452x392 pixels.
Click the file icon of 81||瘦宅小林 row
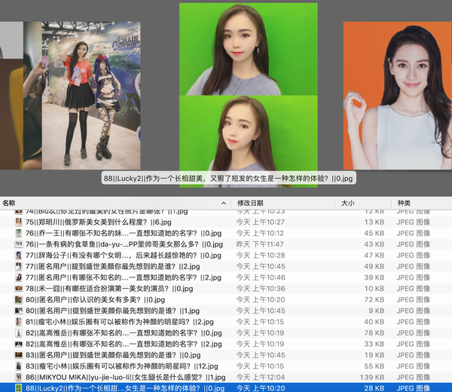coord(18,322)
